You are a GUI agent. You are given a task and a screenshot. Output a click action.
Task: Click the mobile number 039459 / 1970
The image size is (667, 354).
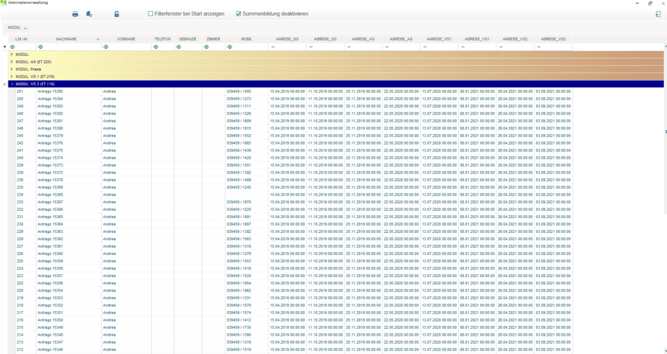pos(238,202)
